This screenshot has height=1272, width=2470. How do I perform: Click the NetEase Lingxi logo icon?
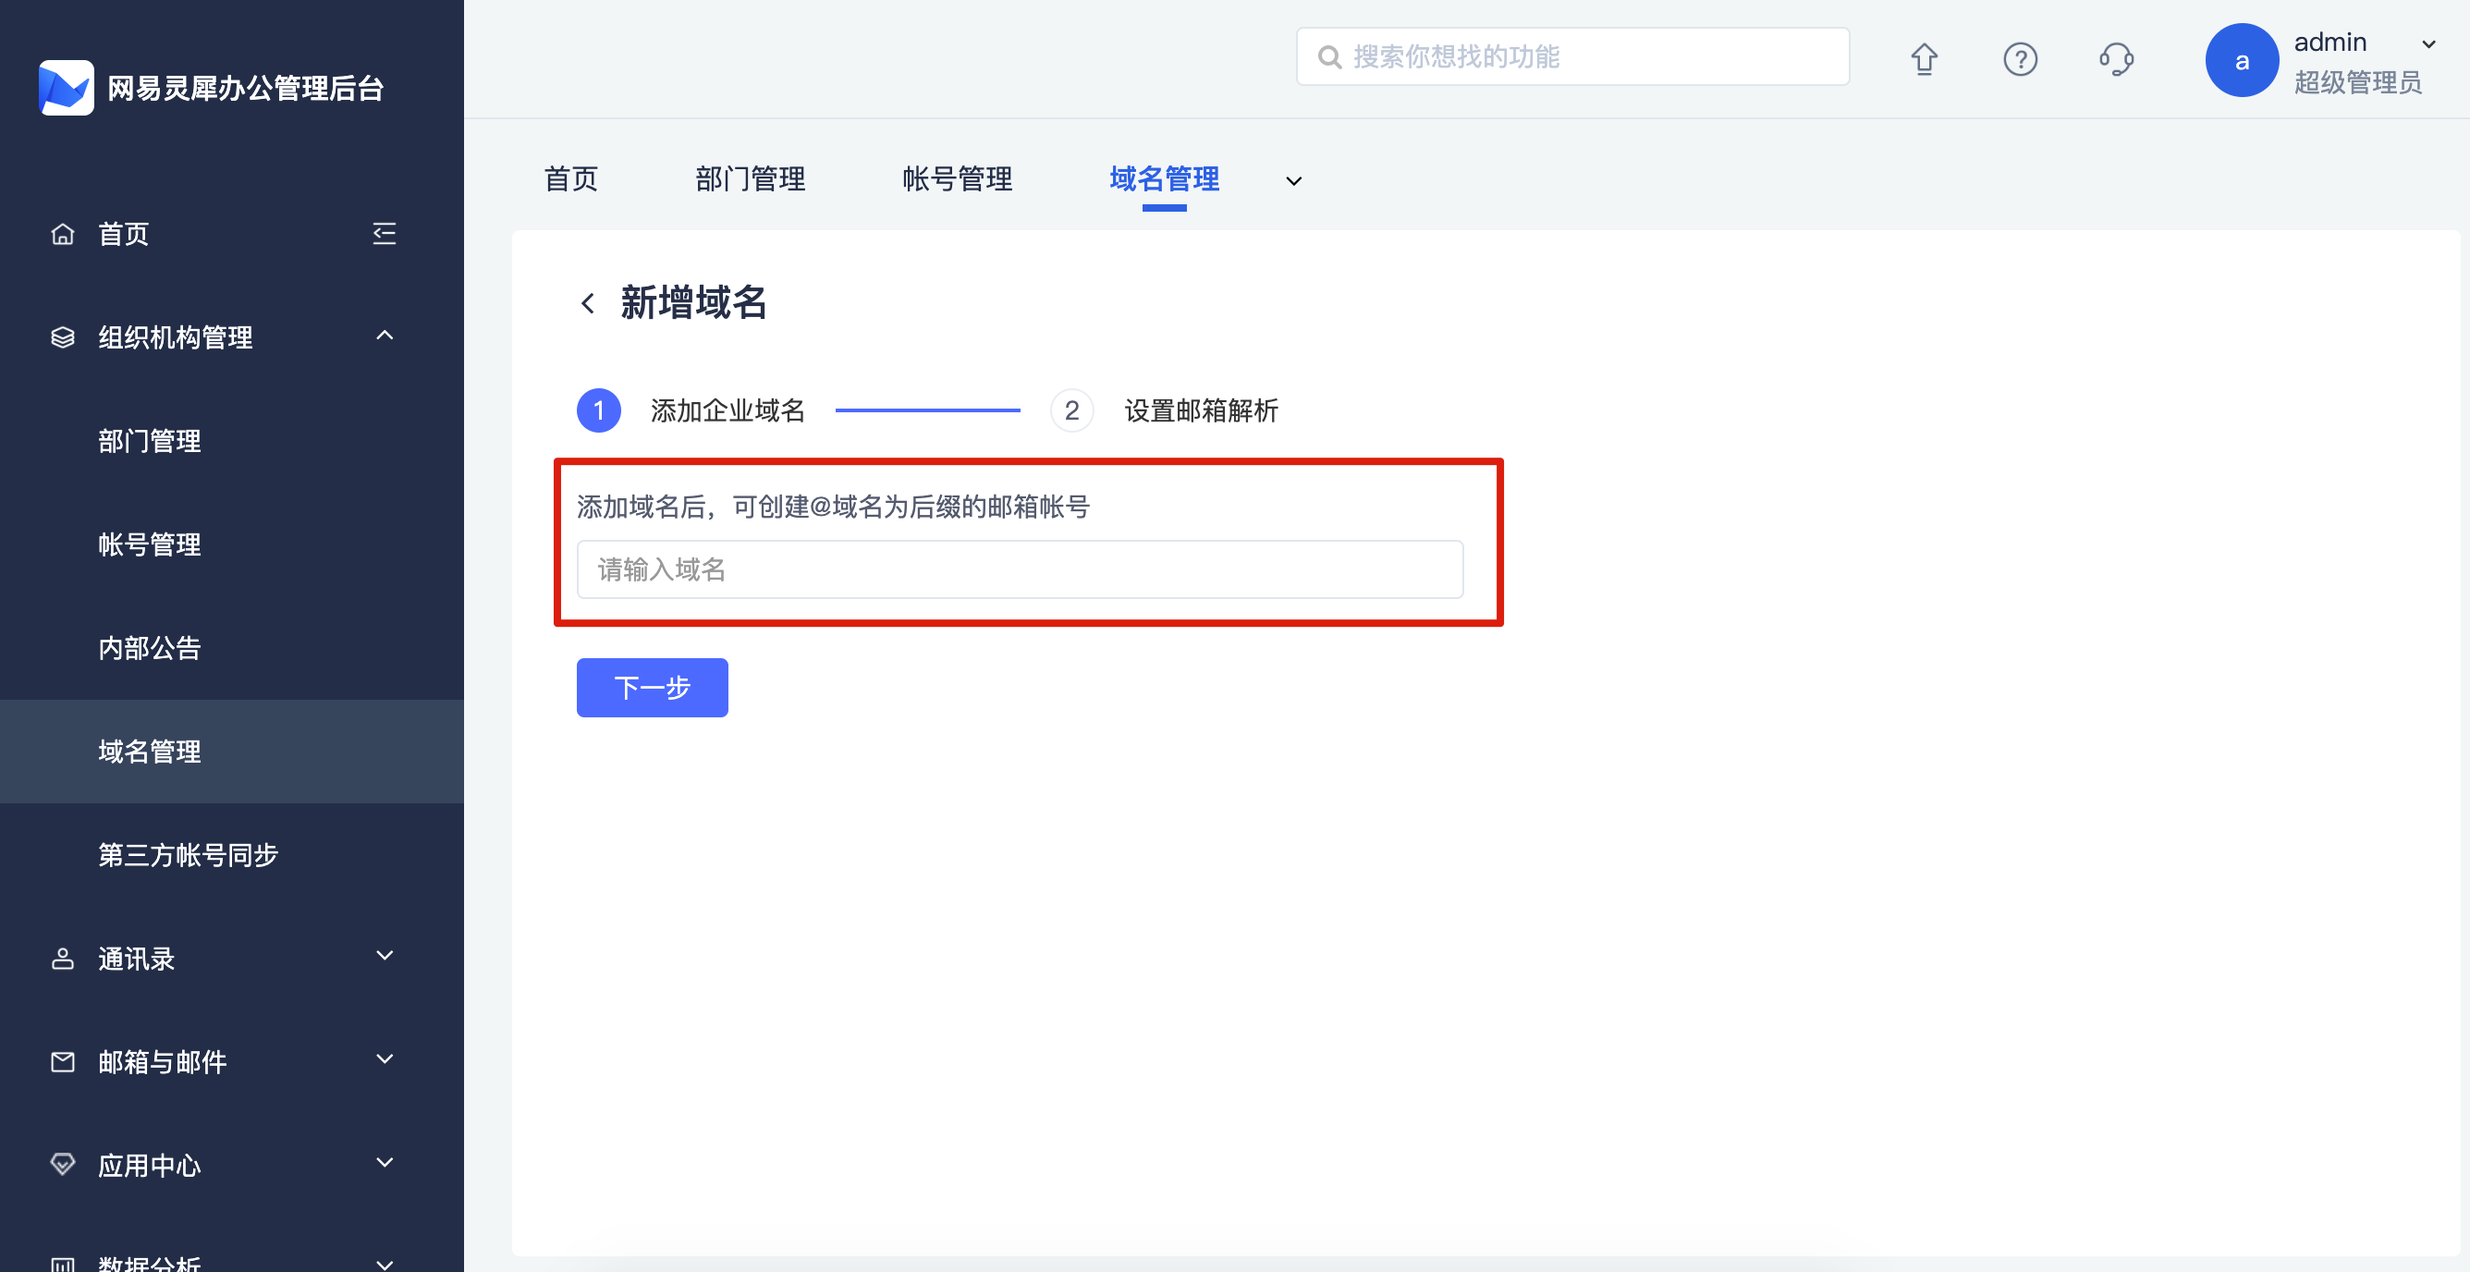coord(67,88)
